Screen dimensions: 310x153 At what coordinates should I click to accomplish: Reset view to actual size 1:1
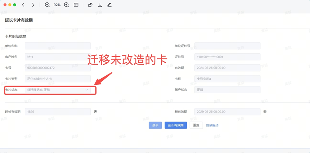point(76,5)
